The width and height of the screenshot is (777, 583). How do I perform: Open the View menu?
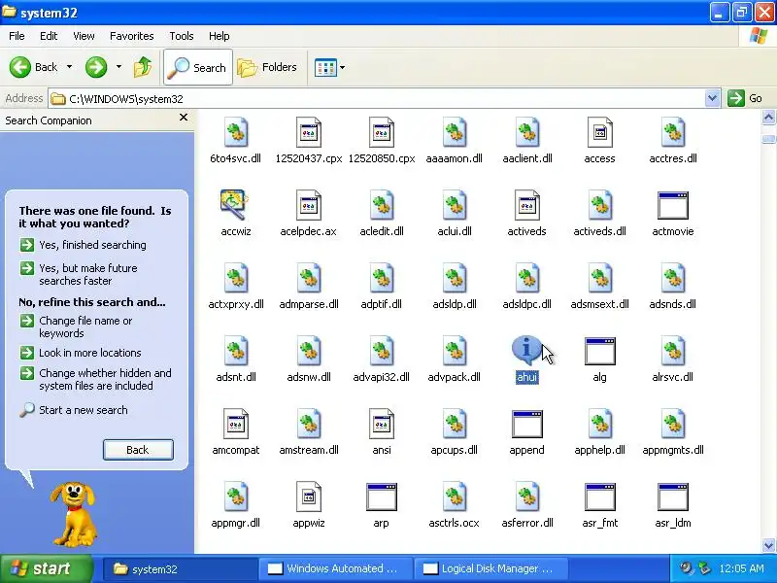coord(84,36)
